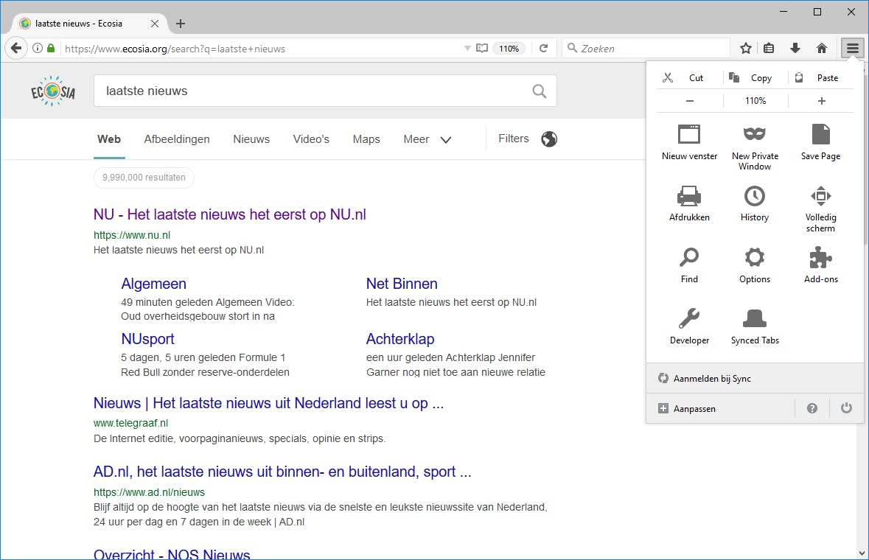The image size is (869, 560).
Task: Open a new tab with plus button
Action: 180,24
